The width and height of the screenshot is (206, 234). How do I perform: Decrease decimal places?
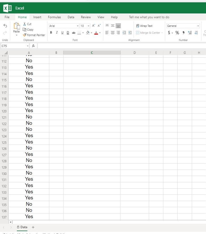point(196,33)
